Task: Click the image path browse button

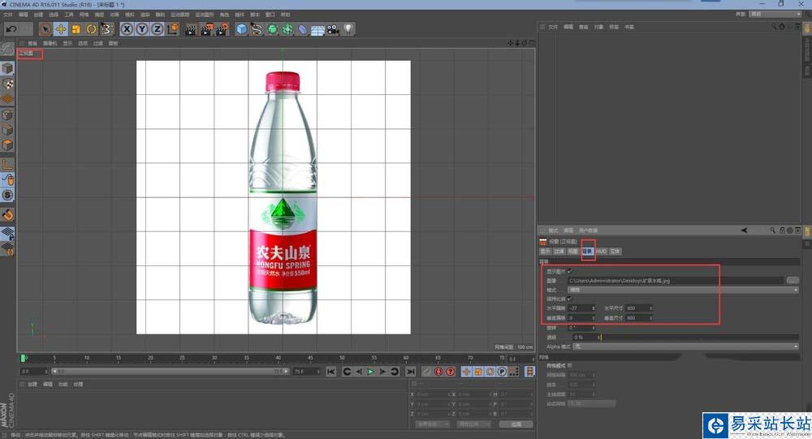Action: pyautogui.click(x=793, y=280)
